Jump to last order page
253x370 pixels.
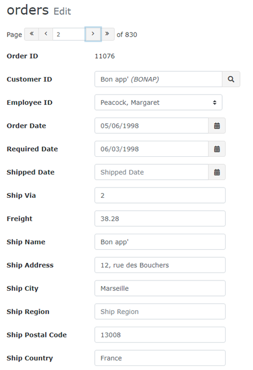click(107, 34)
